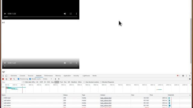Toggle the network filter funnel icon
Screen dimensions: 193x108
point(11,79)
